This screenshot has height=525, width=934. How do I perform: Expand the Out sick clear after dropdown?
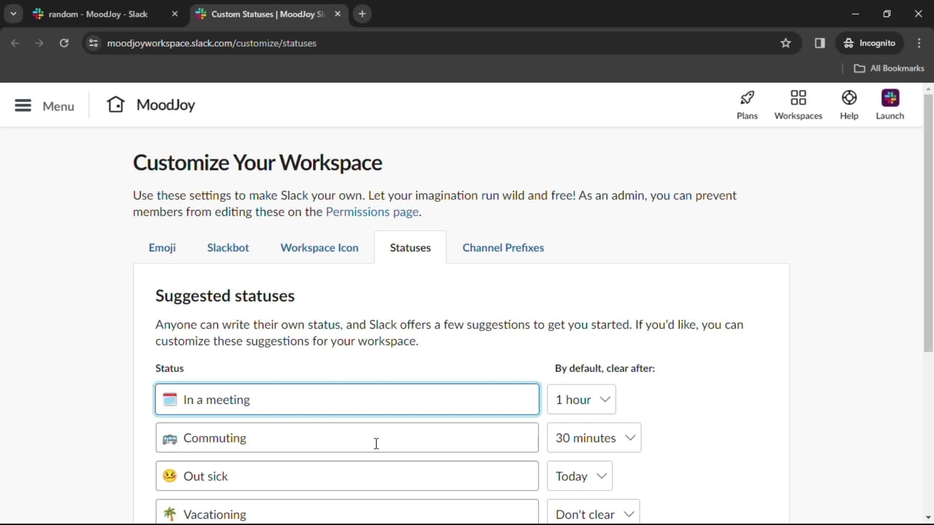[580, 475]
